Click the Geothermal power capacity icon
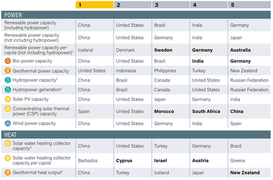This screenshot has height=180, width=273. [8, 71]
